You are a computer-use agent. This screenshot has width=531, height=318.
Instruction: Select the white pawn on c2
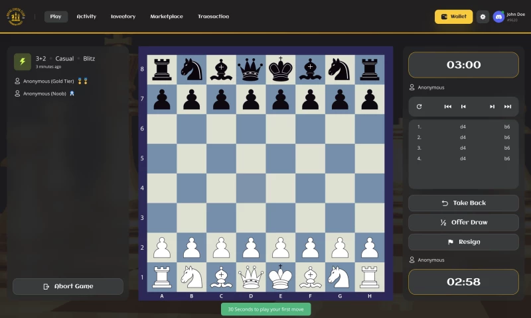(221, 247)
